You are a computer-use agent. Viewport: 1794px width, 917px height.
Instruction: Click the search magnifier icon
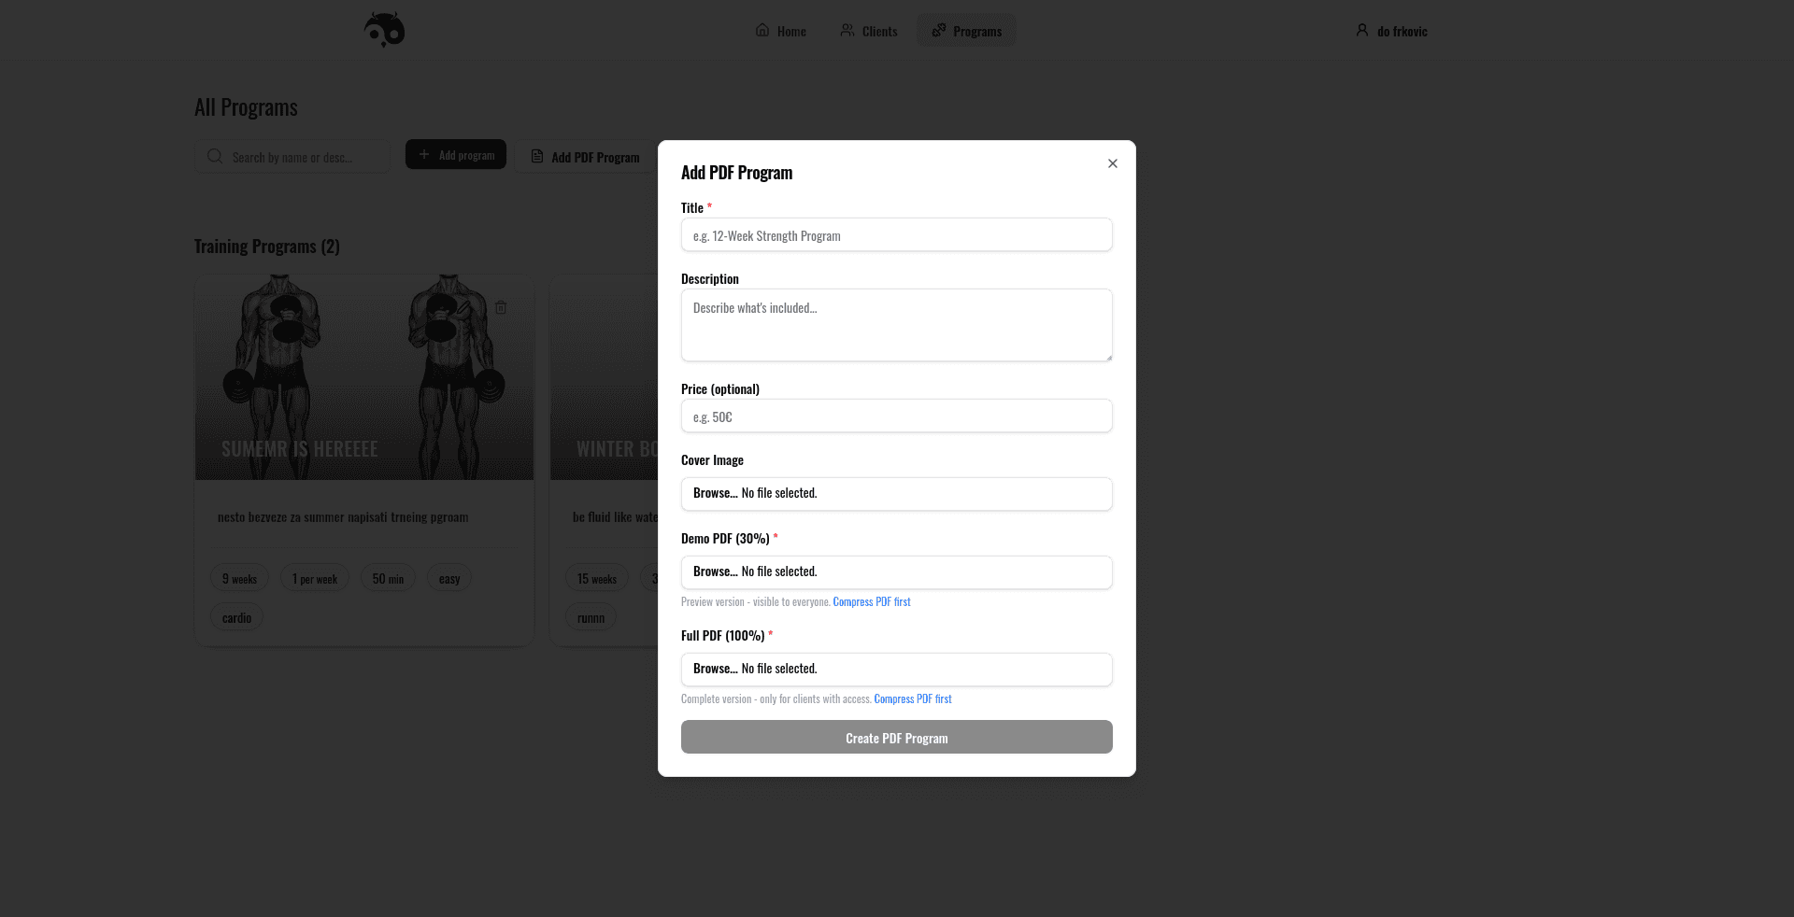tap(215, 156)
